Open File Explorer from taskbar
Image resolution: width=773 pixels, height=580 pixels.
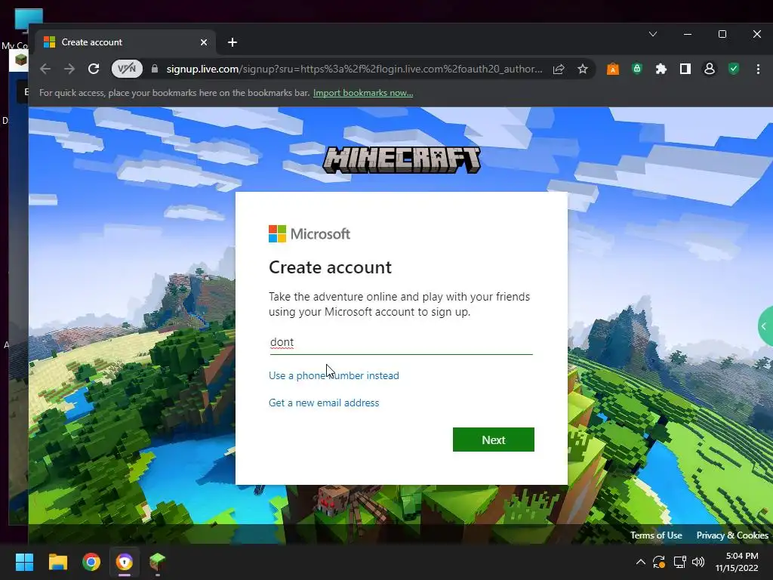[57, 562]
